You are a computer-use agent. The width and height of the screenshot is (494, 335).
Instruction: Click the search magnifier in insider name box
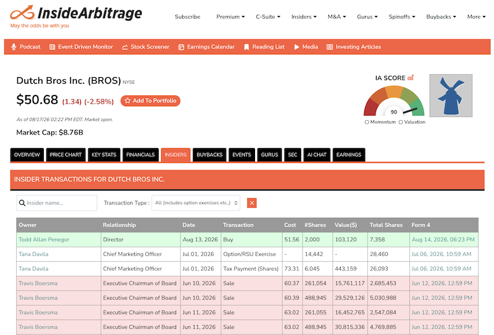pyautogui.click(x=22, y=203)
